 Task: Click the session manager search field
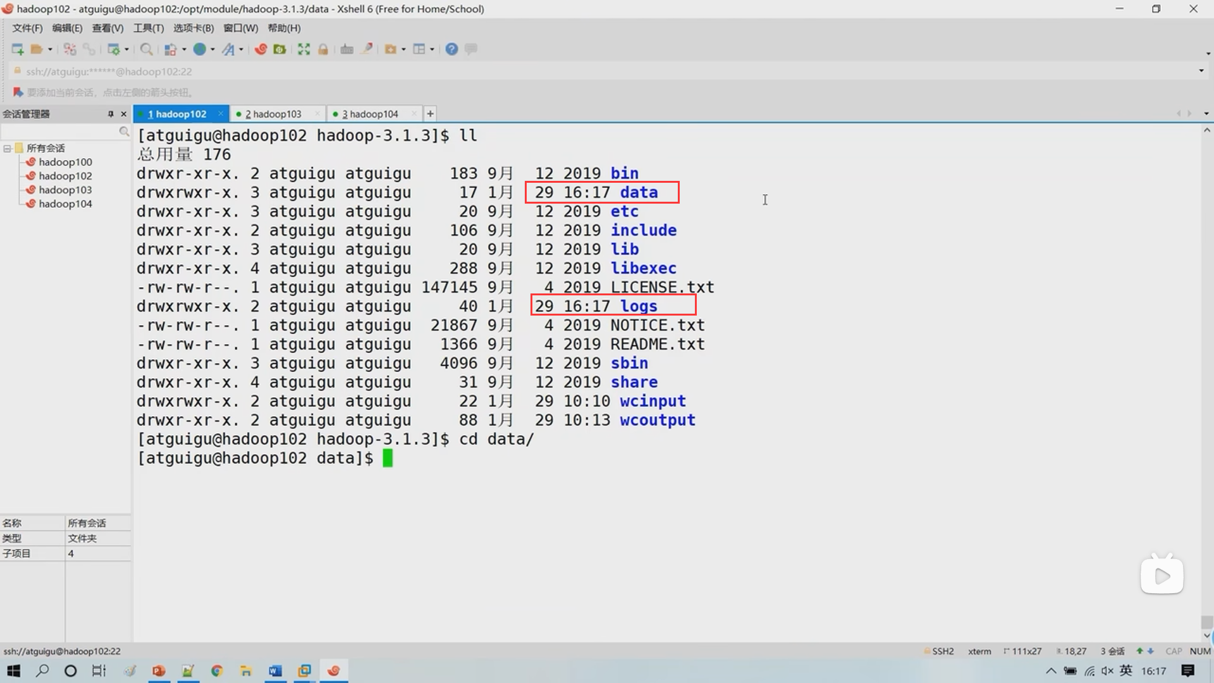pyautogui.click(x=60, y=132)
